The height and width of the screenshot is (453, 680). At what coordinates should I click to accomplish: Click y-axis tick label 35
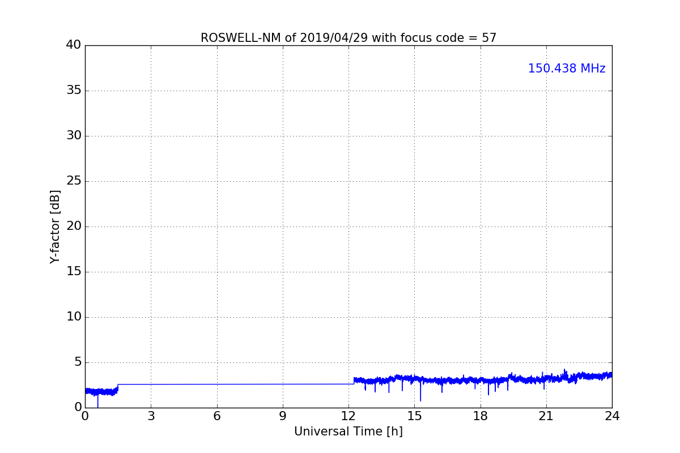pyautogui.click(x=73, y=91)
